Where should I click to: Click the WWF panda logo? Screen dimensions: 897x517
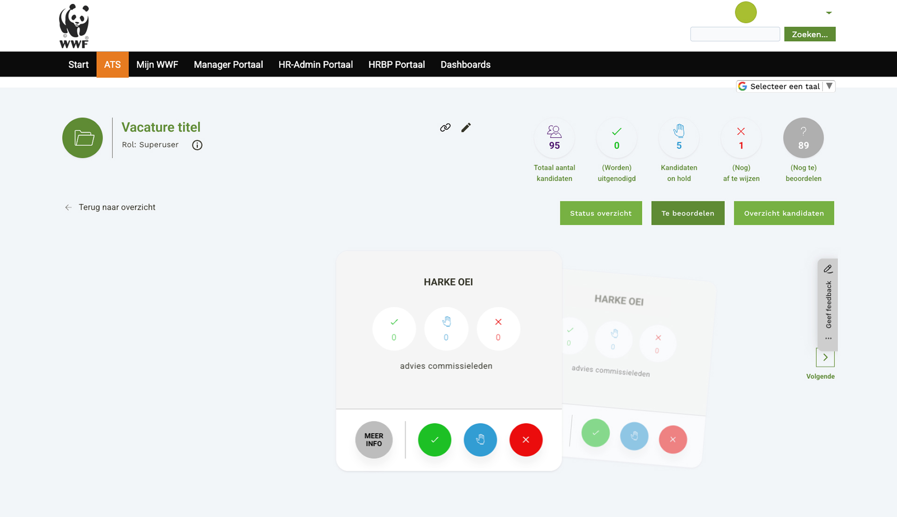pyautogui.click(x=74, y=26)
